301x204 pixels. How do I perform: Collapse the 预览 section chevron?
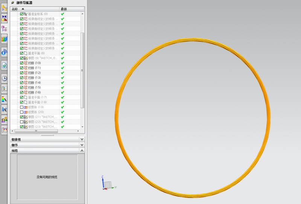click(82, 151)
